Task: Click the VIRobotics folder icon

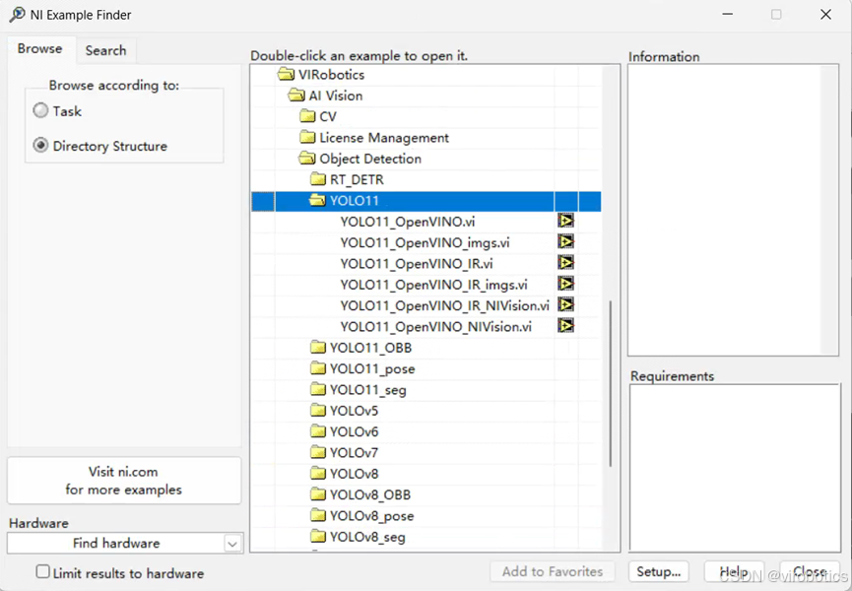Action: [x=286, y=75]
